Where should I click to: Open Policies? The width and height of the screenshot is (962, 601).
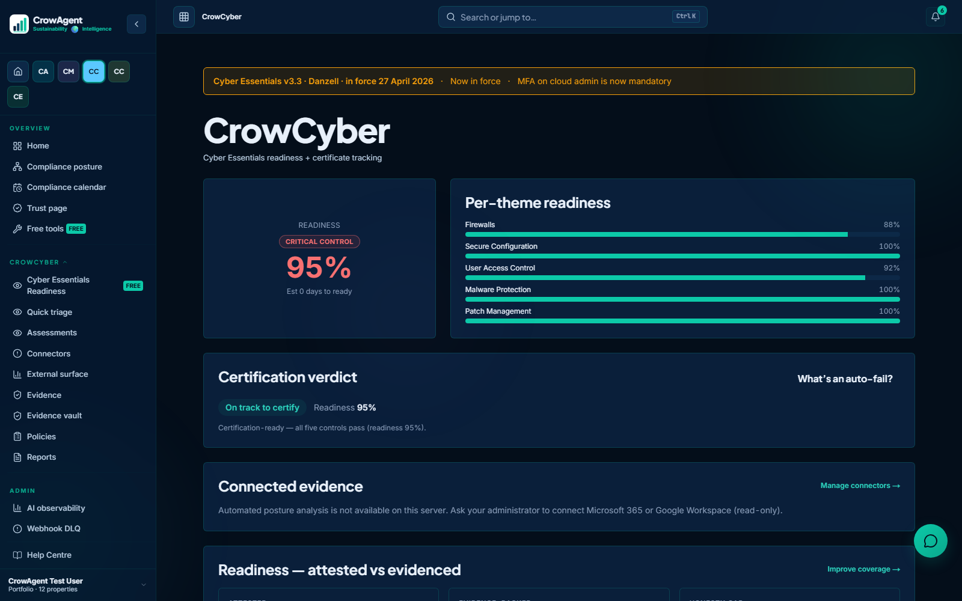point(78,436)
